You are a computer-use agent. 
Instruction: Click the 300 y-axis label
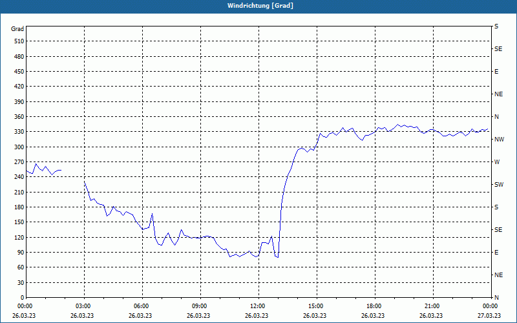pyautogui.click(x=19, y=147)
